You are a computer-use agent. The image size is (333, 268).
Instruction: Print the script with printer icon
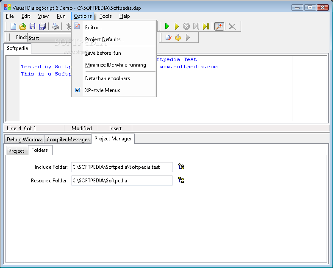pyautogui.click(x=55, y=26)
